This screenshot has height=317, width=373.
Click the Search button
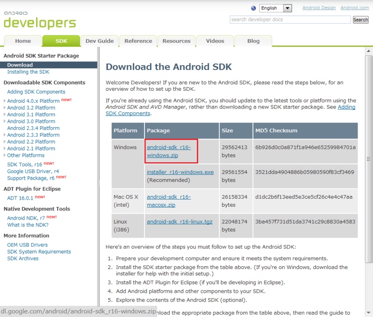tap(360, 20)
